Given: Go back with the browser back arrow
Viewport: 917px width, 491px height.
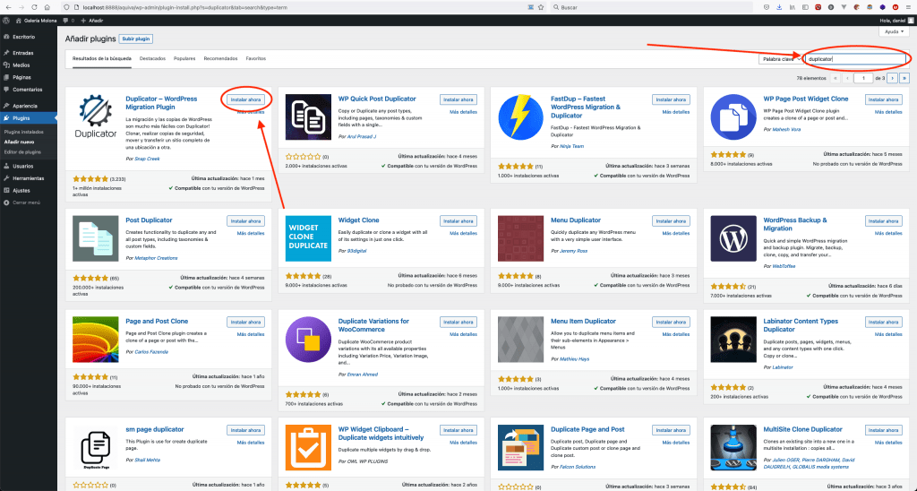Looking at the screenshot, I should click(x=7, y=7).
